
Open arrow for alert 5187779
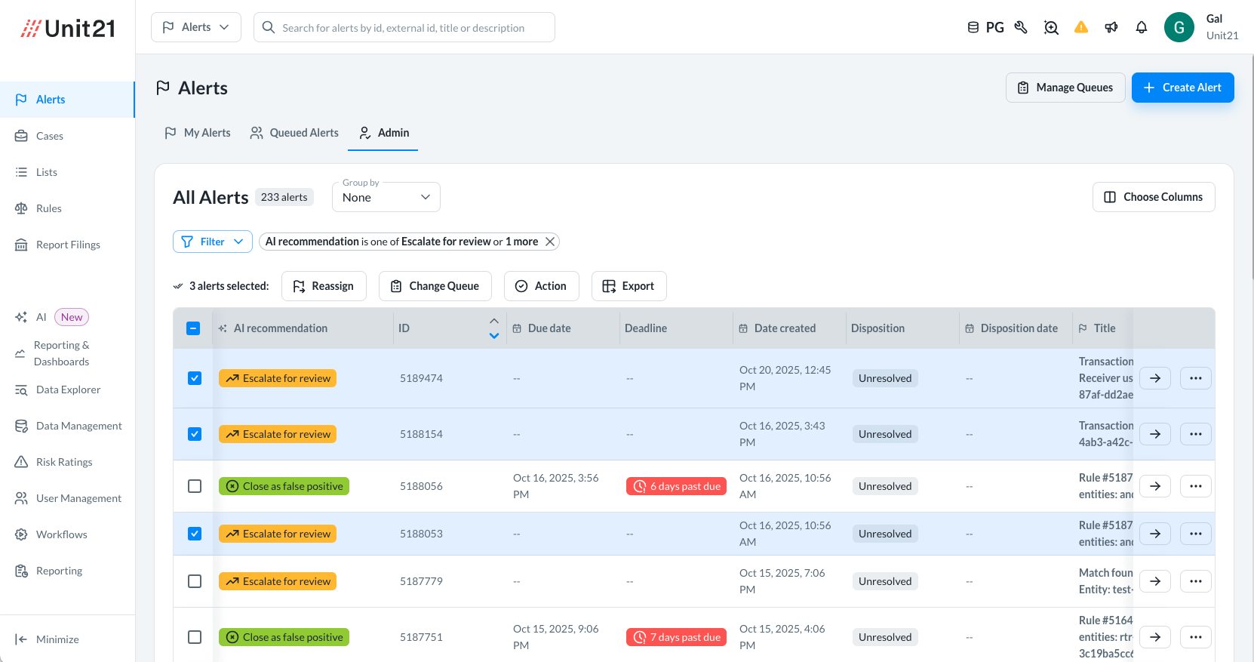(1155, 581)
